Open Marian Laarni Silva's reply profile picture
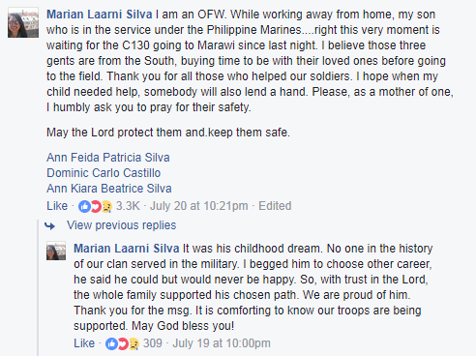 click(56, 251)
